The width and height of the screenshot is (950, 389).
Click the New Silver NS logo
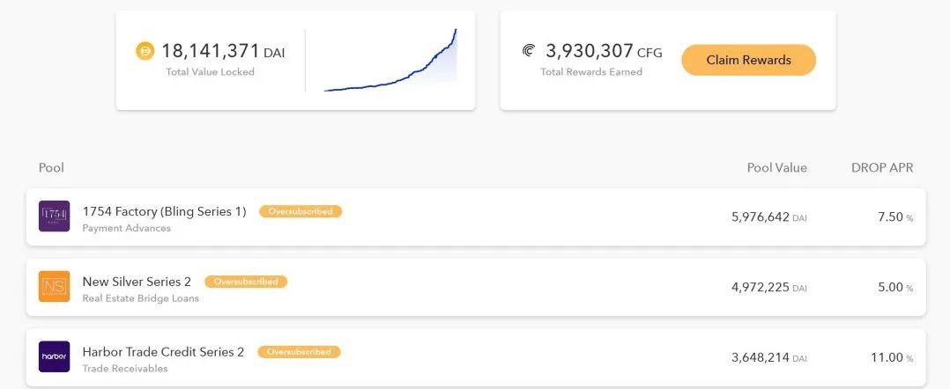54,287
